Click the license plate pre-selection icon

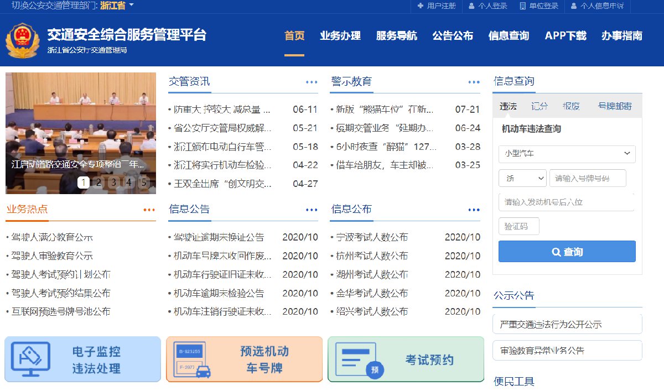point(191,359)
